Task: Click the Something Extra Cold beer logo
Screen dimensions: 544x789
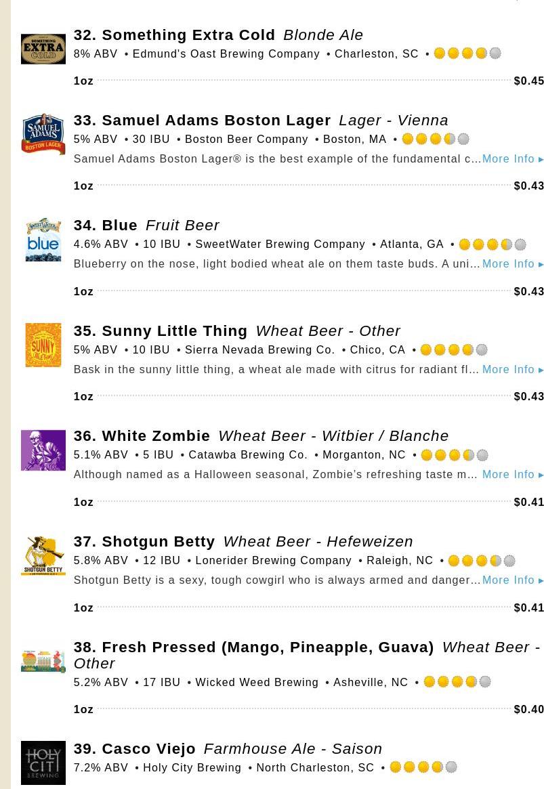Action: pos(43,49)
